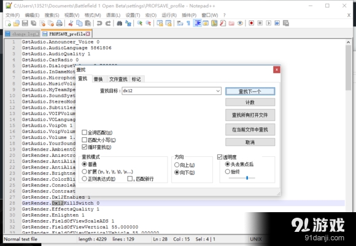Redo the action via the toolbar arrow
Image resolution: width=356 pixels, height=246 pixels.
108,23
